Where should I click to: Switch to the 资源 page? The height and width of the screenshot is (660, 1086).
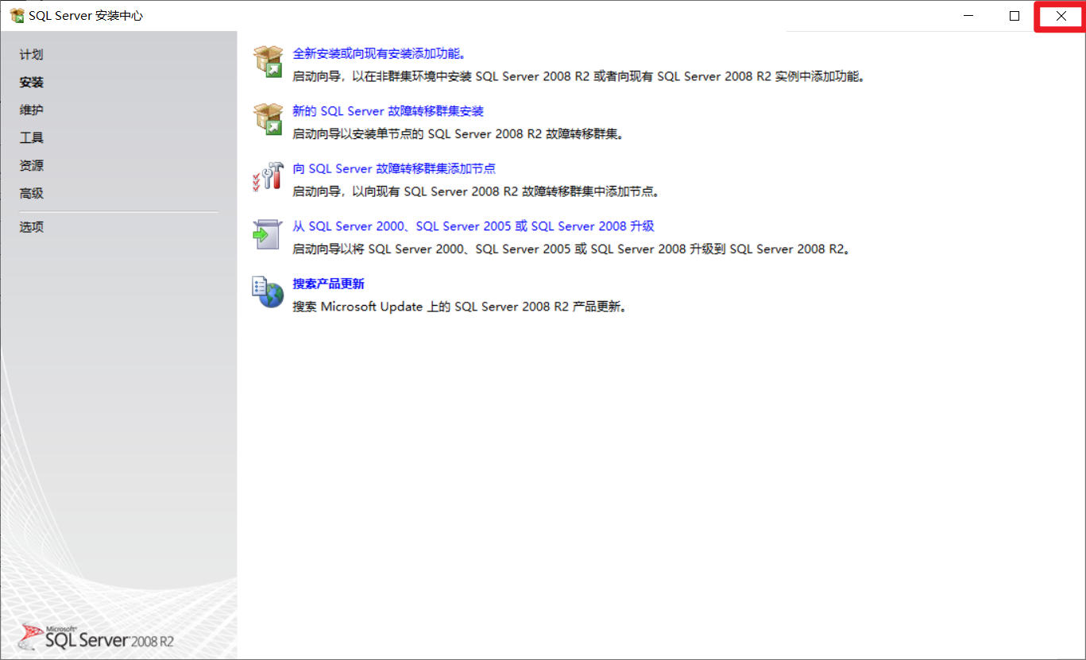pos(32,166)
